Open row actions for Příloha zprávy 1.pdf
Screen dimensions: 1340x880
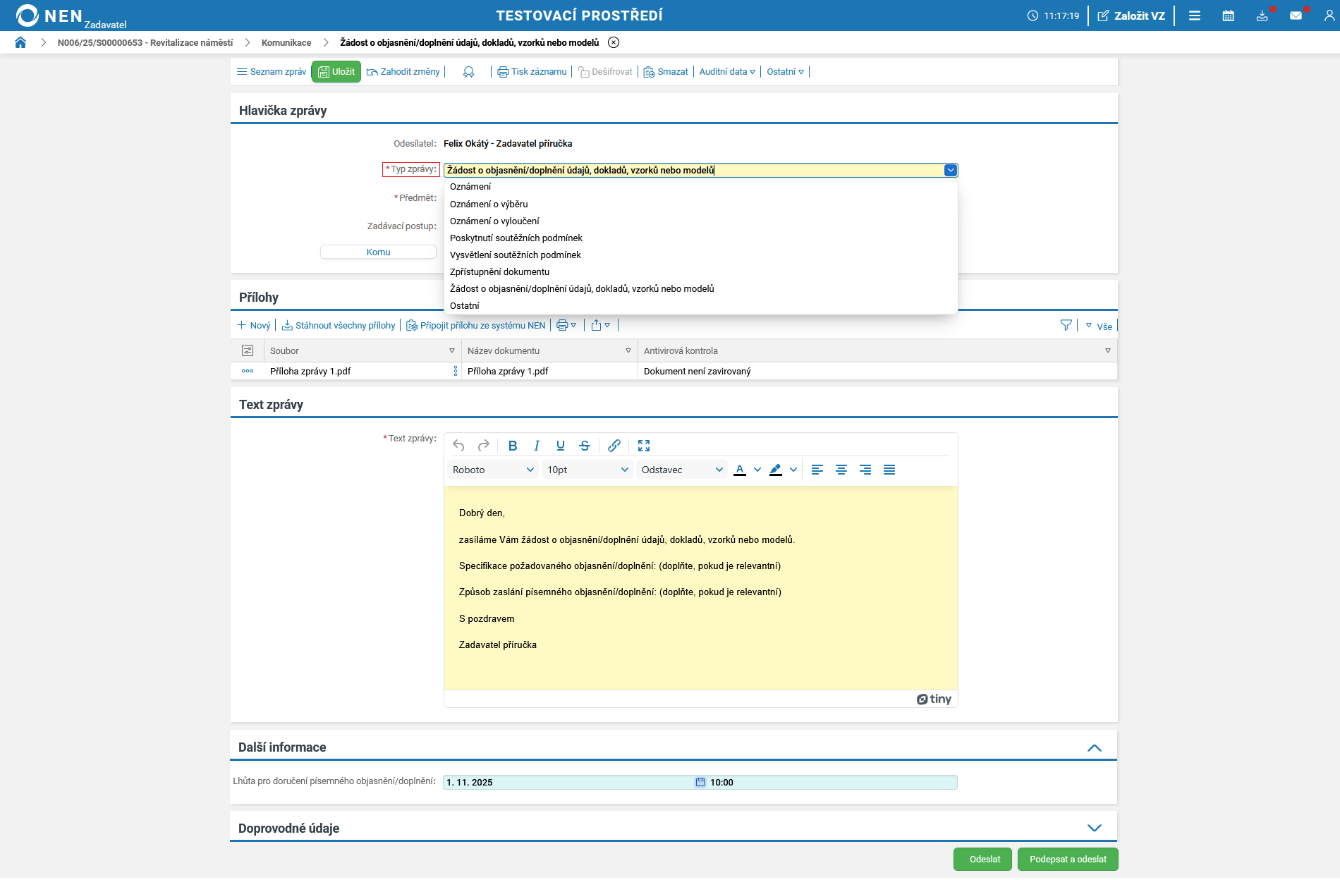click(248, 372)
